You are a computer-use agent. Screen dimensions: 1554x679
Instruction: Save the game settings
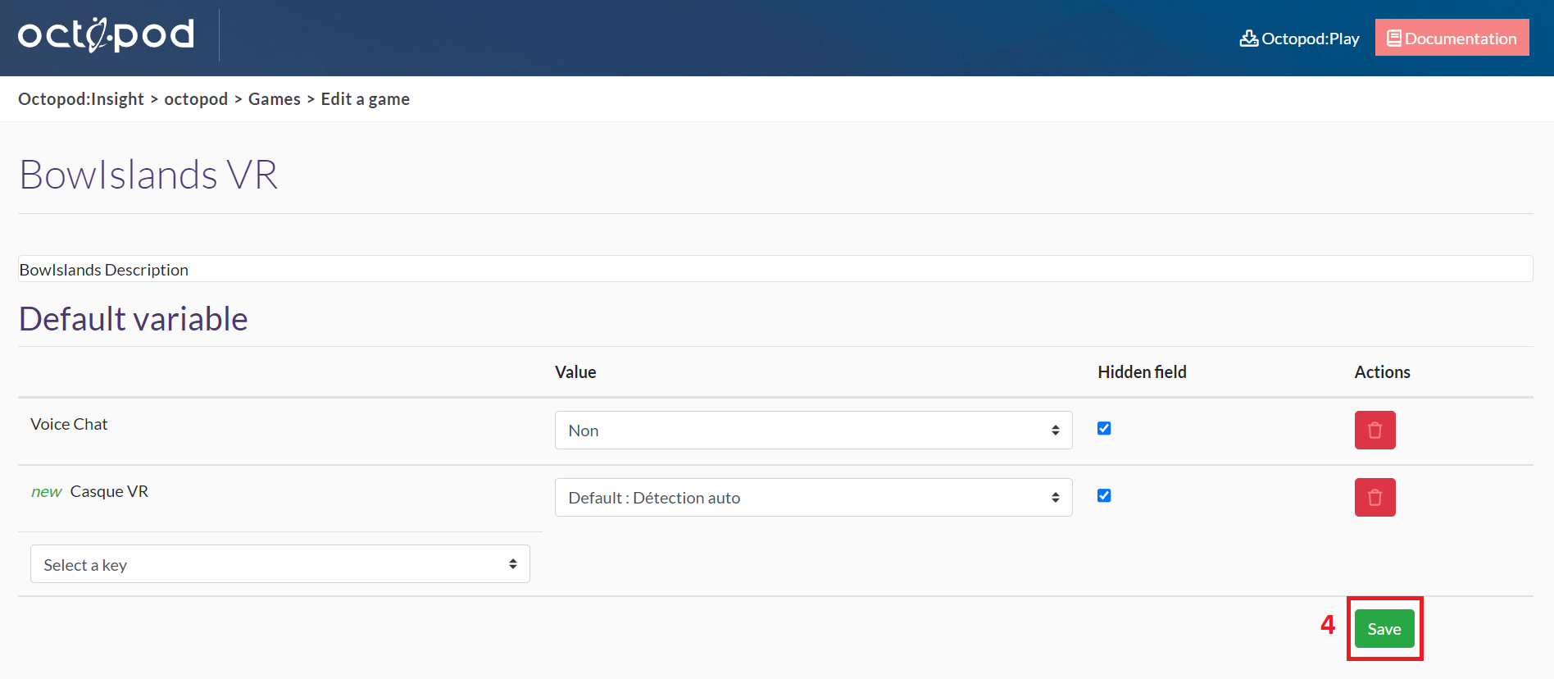coord(1384,629)
